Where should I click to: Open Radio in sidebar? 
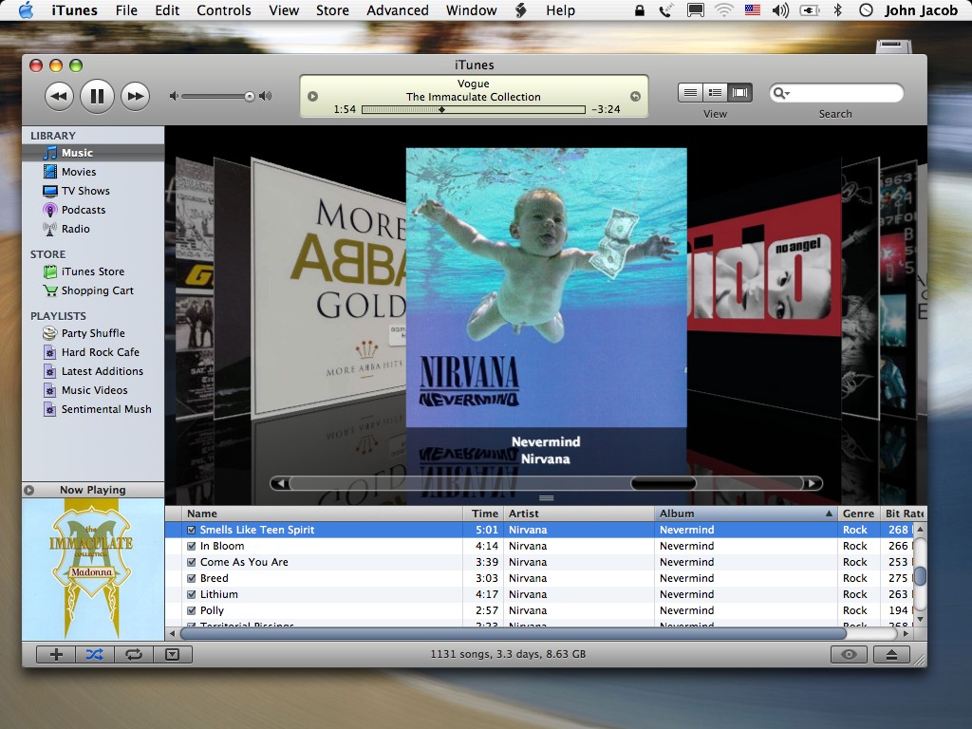(75, 229)
